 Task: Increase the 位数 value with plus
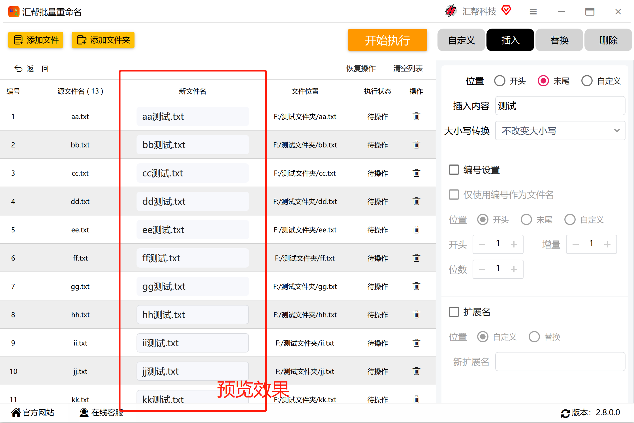pos(514,269)
